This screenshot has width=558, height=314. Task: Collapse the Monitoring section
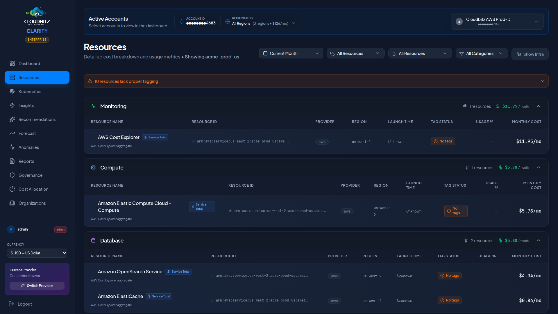point(539,106)
